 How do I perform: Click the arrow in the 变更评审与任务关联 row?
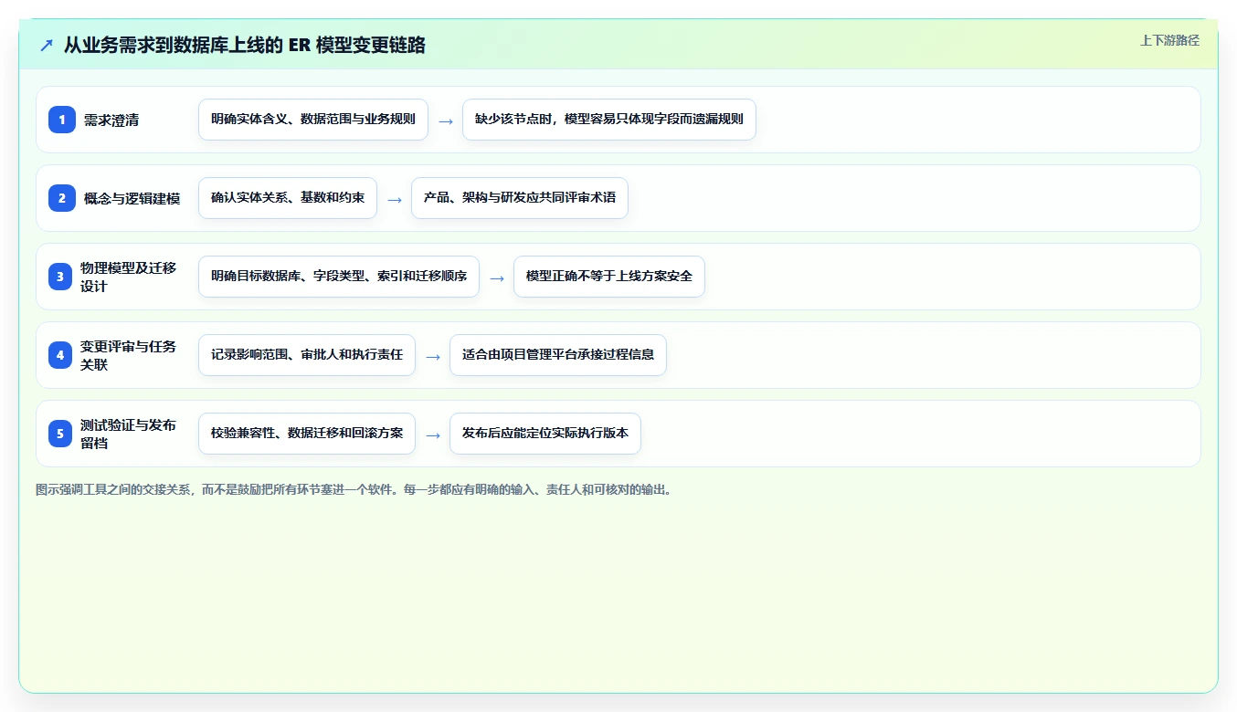(433, 356)
